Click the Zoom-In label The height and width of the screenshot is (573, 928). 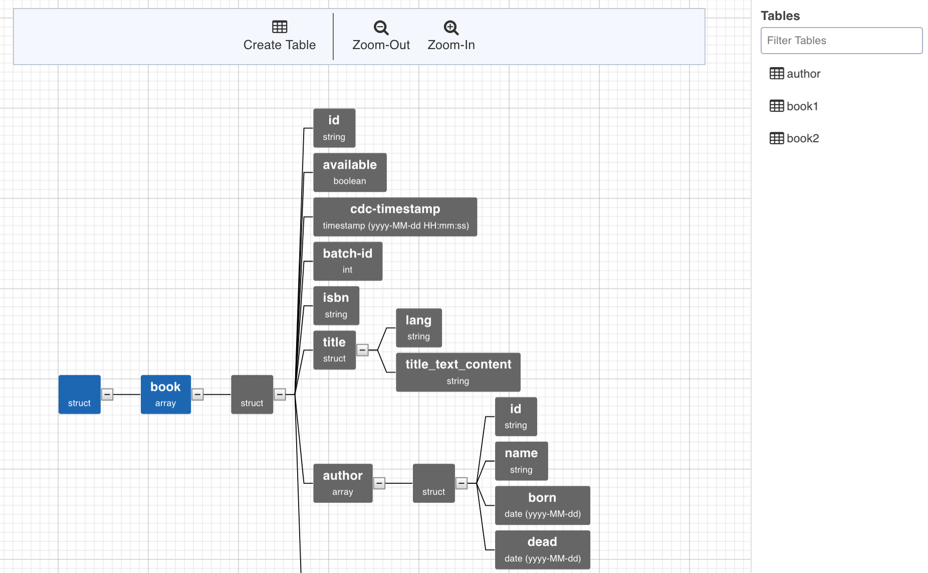click(451, 45)
